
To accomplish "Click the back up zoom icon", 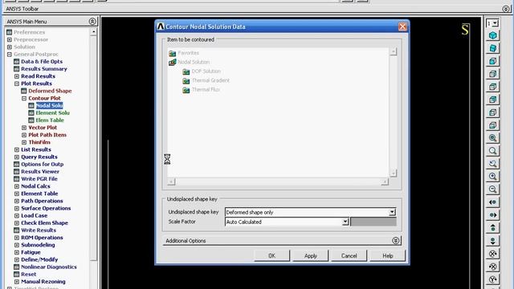I will (492, 164).
